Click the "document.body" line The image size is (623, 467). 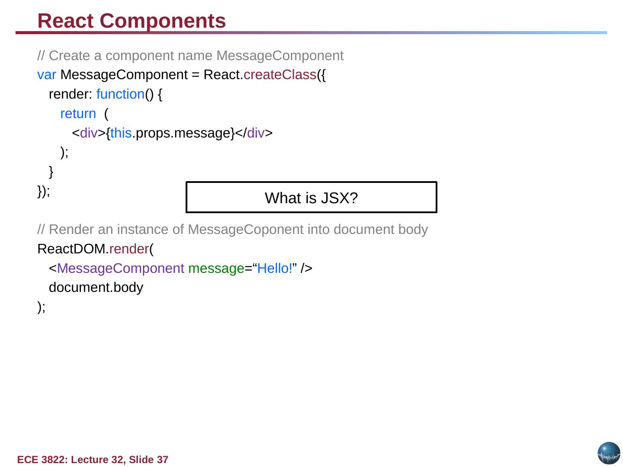96,288
